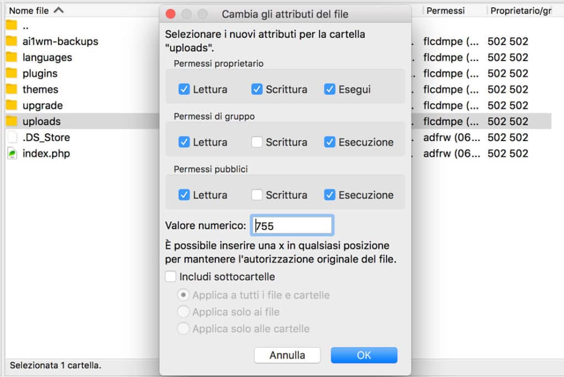Viewport: 564px width, 377px height.
Task: Confirm the attributes with the OK button
Action: [364, 356]
